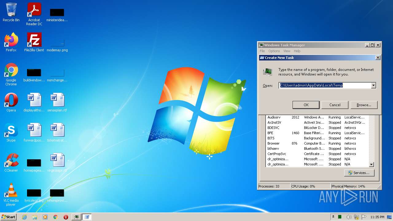Select the BITS service row

coord(317,138)
